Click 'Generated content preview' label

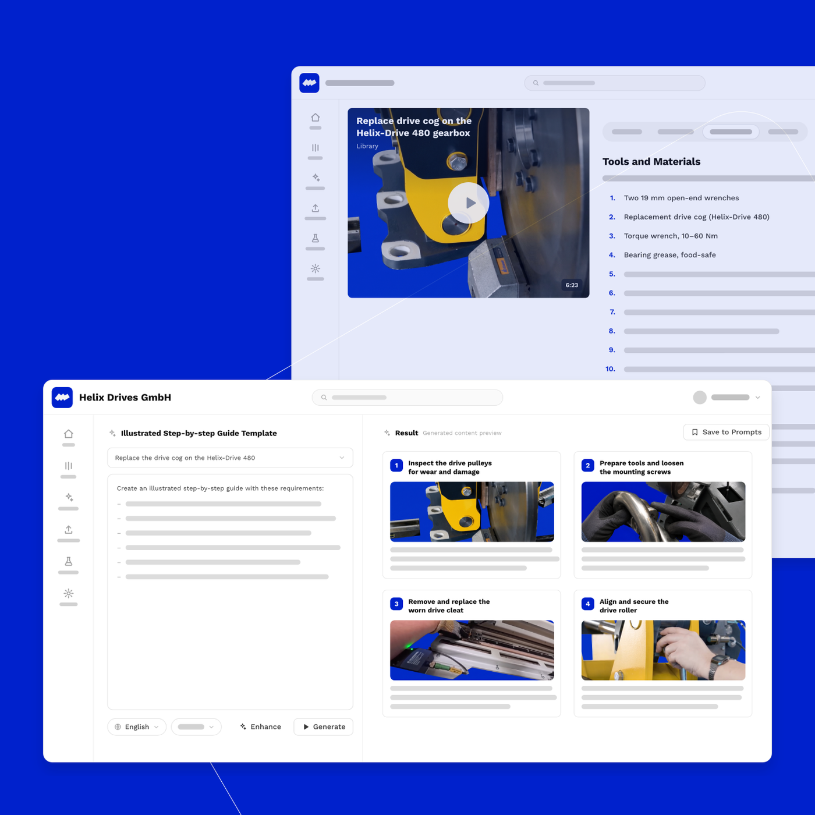[x=462, y=433]
